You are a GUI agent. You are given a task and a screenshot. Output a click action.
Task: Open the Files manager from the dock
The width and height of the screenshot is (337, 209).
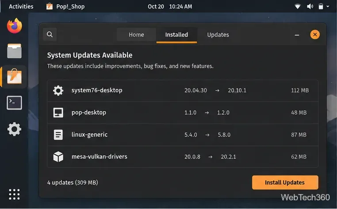click(x=15, y=51)
